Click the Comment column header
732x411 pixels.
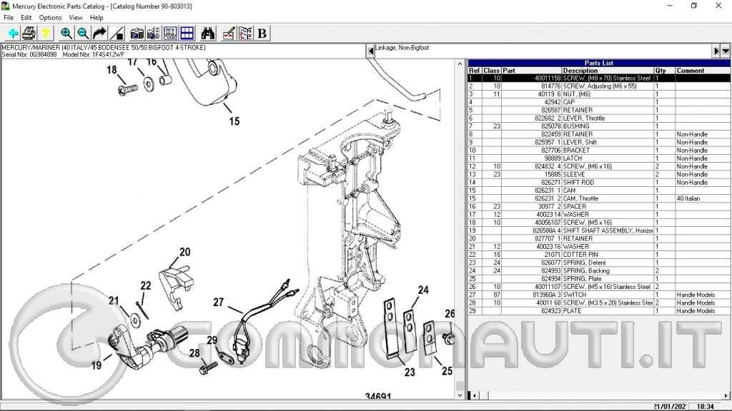[x=703, y=71]
